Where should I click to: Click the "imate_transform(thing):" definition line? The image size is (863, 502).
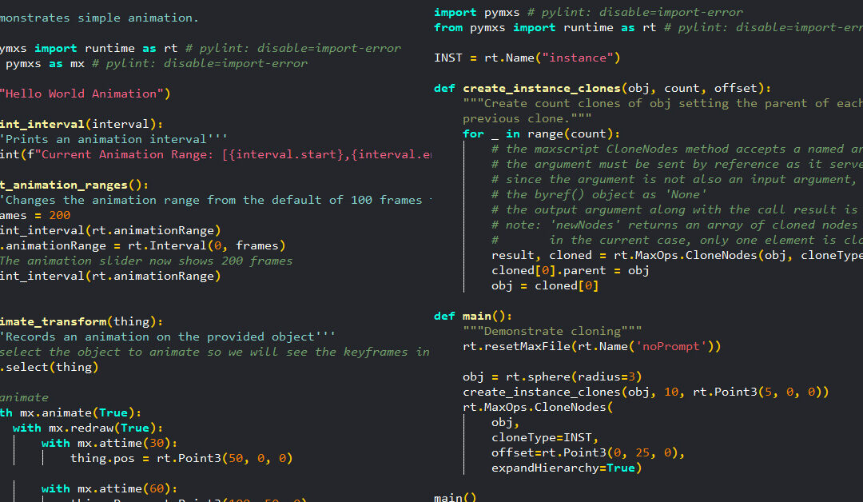82,321
